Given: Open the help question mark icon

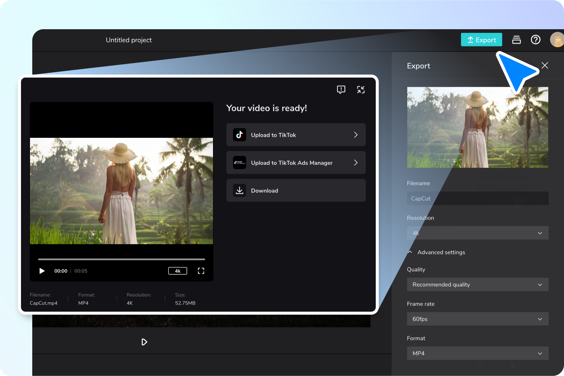Looking at the screenshot, I should click(535, 40).
